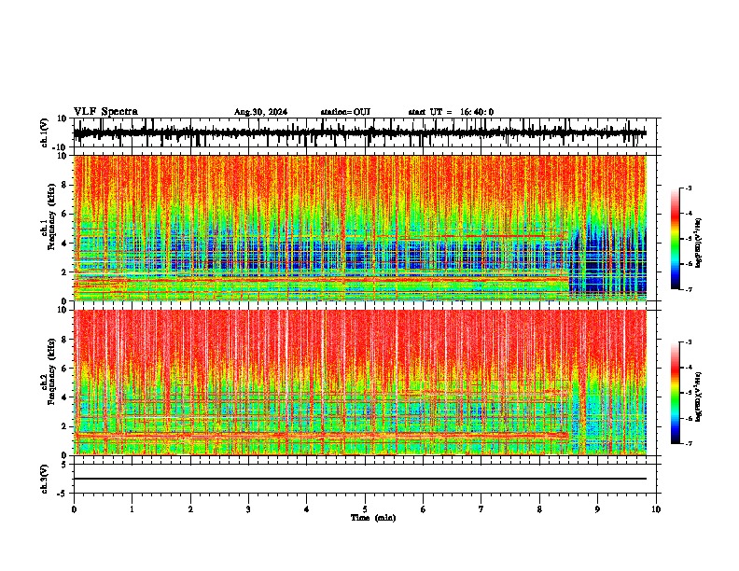Click the "VLF Spectra" plot title
Screen dimensions: 739x571
[105, 112]
